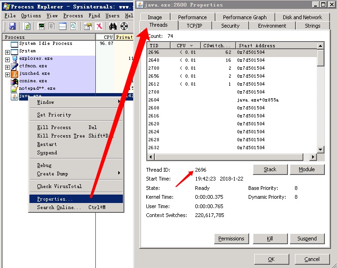Image resolution: width=337 pixels, height=268 pixels.
Task: Expand the jusched.exe tree node
Action: 7,75
